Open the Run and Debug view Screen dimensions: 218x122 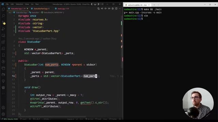tap(3, 29)
